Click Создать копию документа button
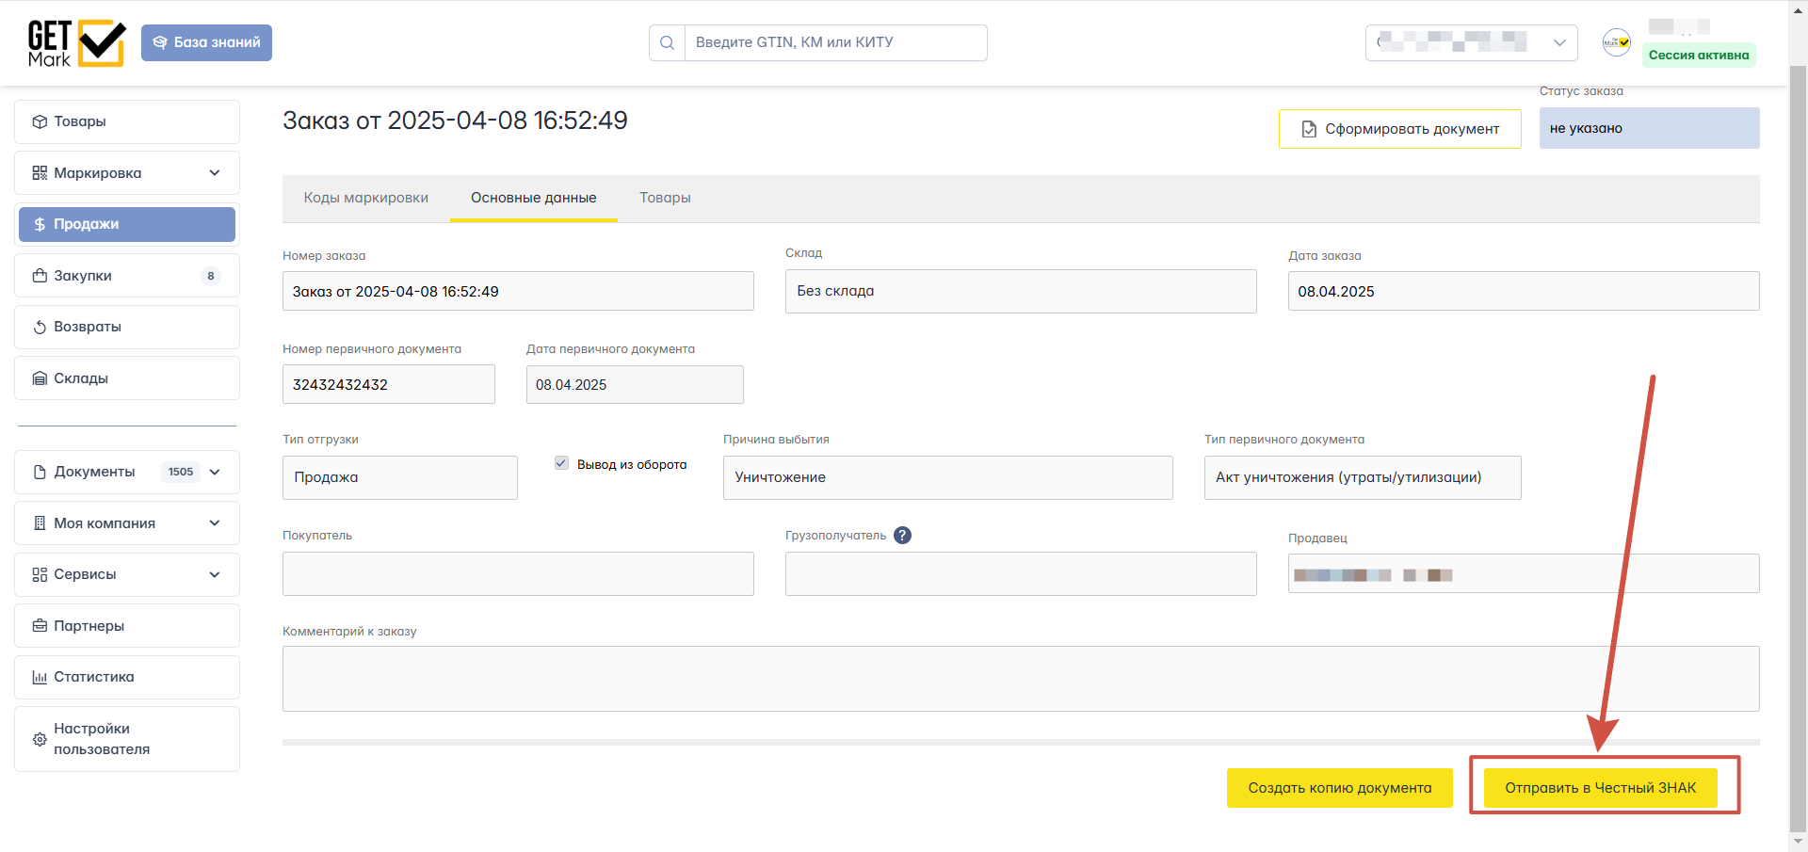 [1339, 788]
